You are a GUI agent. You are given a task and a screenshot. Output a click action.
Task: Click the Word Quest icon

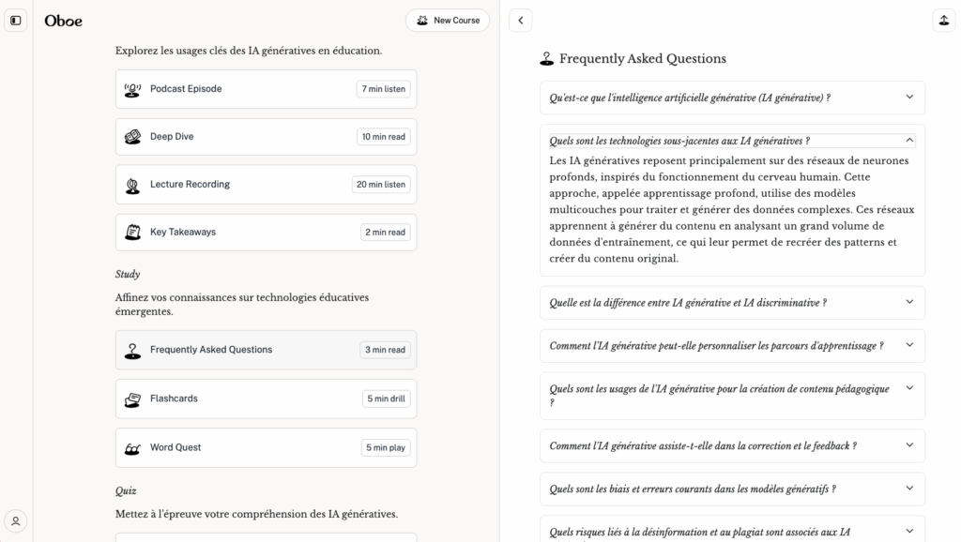click(132, 448)
